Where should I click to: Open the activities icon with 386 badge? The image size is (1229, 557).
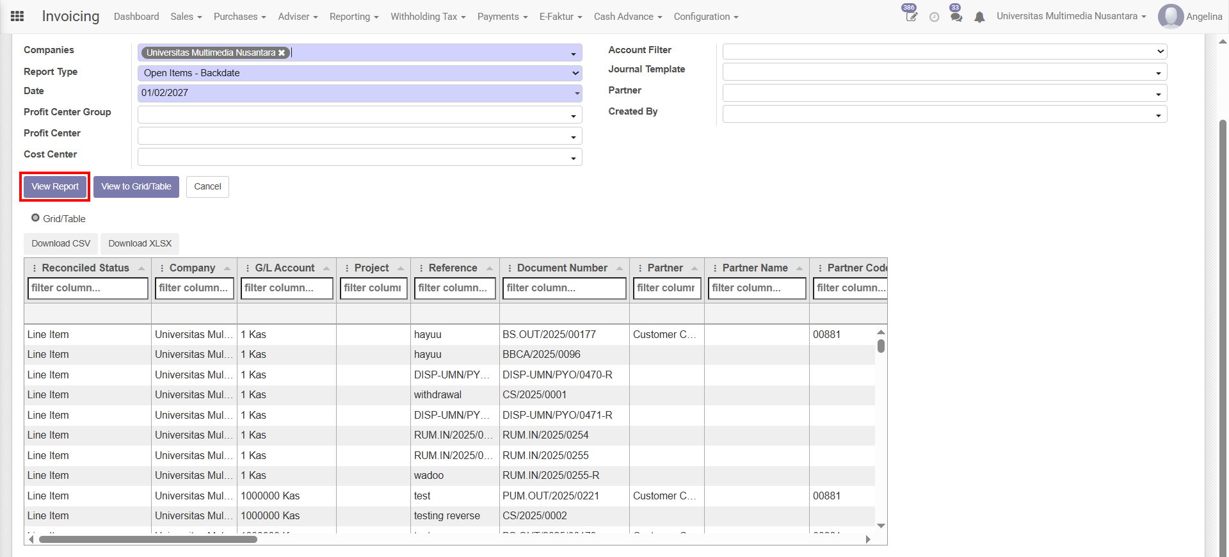(911, 17)
